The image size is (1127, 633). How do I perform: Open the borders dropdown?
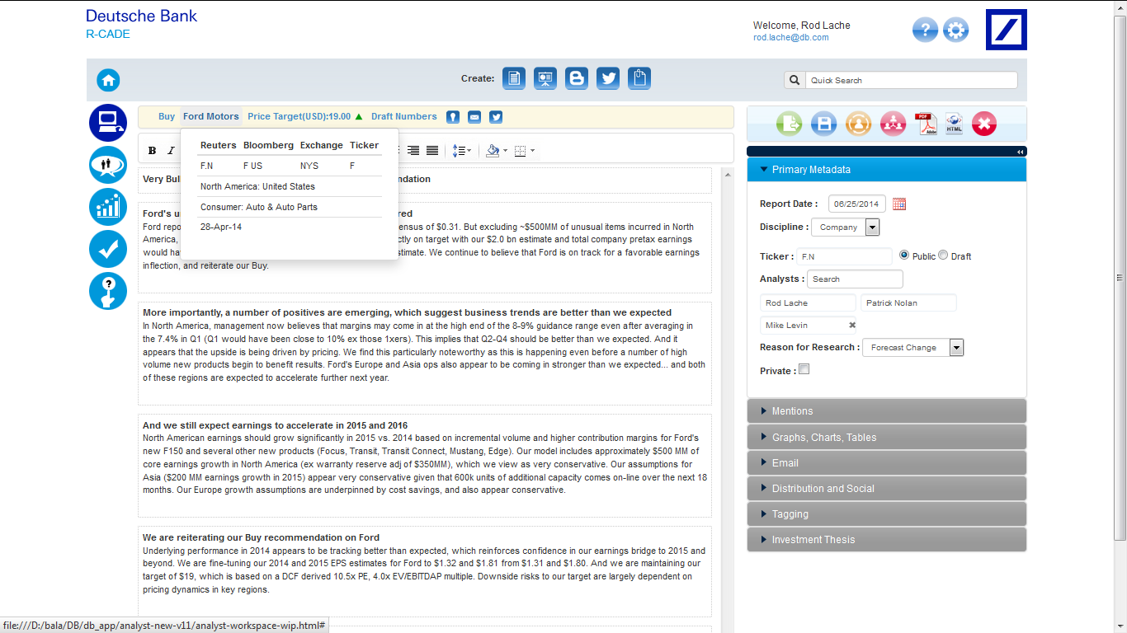pos(525,151)
